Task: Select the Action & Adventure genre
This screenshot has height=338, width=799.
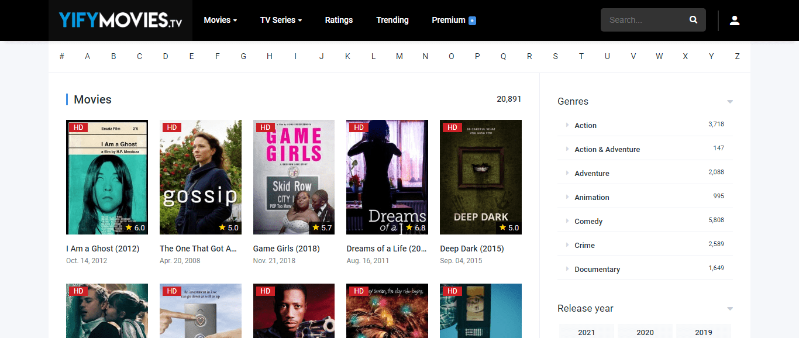Action: coord(607,149)
